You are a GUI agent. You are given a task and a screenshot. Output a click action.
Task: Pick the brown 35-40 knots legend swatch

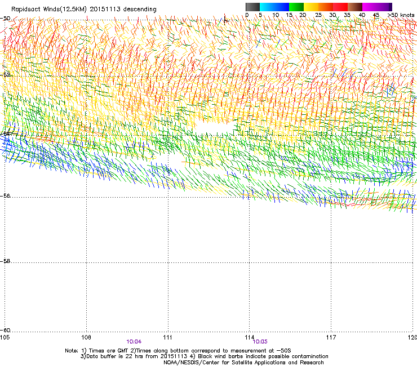click(355, 7)
